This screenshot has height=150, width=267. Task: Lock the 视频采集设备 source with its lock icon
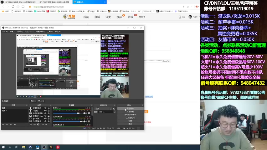pyautogui.click(x=49, y=113)
